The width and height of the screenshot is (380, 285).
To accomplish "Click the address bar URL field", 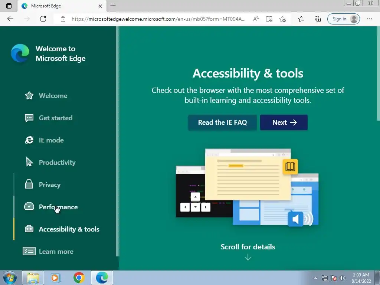I will coord(158,19).
